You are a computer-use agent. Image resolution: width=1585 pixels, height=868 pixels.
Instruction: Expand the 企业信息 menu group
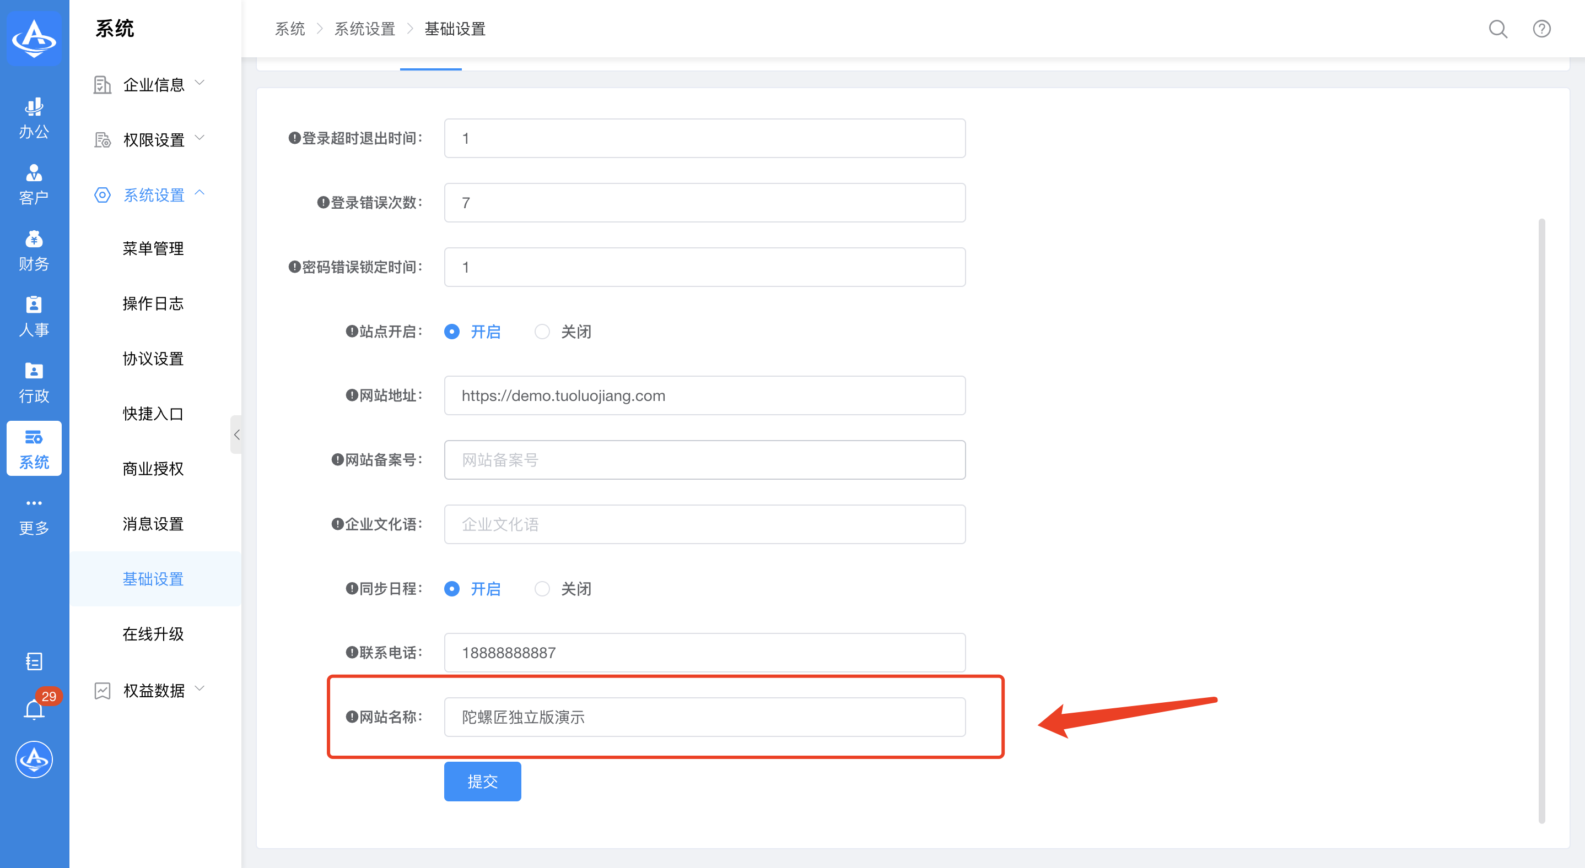point(154,84)
